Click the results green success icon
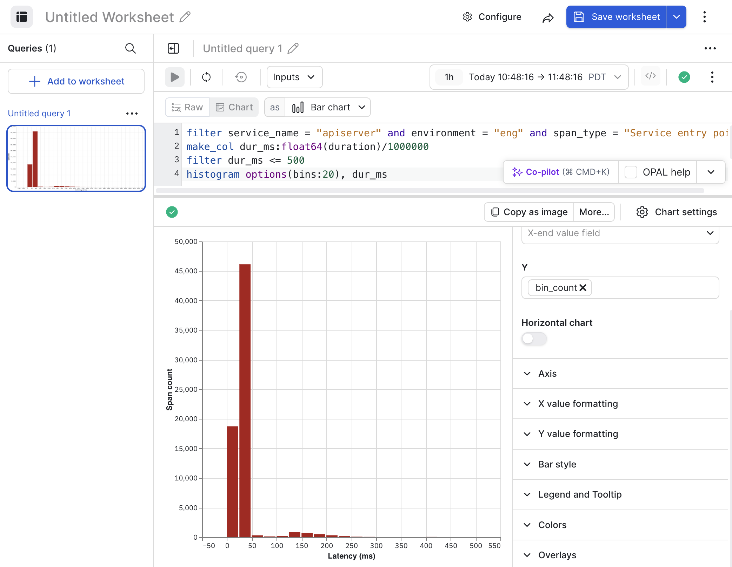732x567 pixels. click(172, 212)
